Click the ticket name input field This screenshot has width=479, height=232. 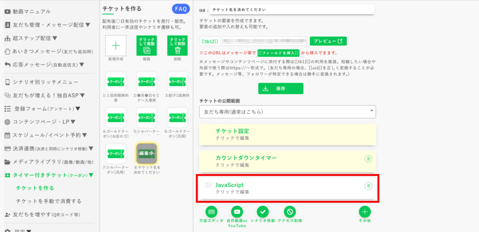click(x=292, y=10)
